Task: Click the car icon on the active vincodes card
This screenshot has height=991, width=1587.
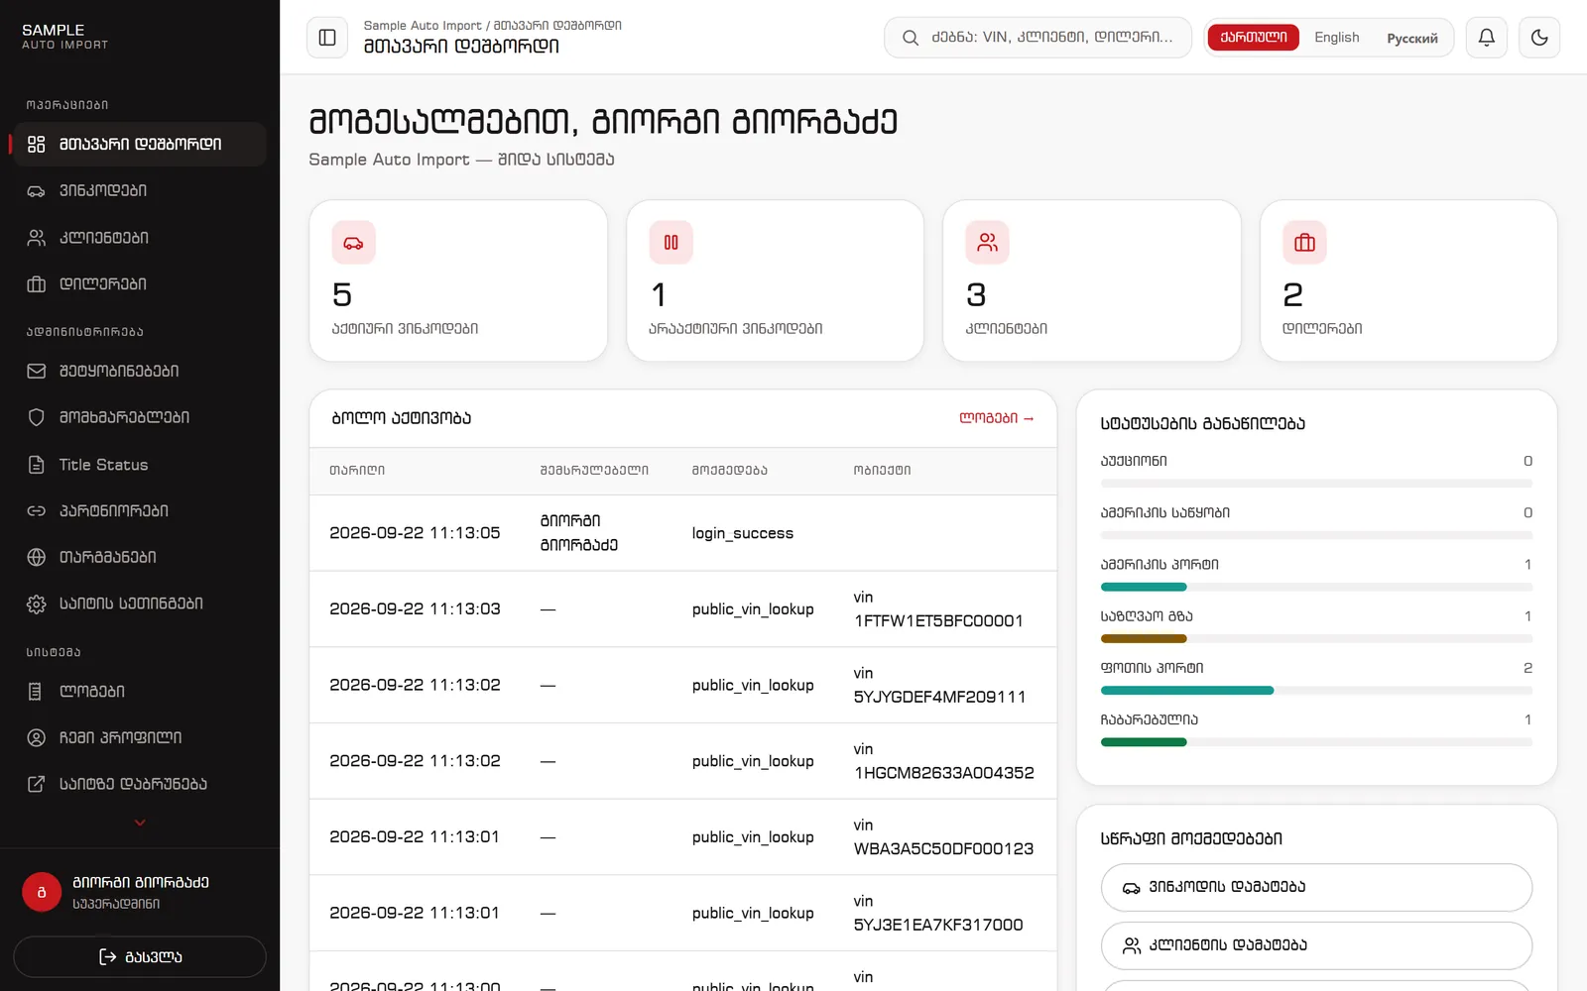Action: (353, 243)
